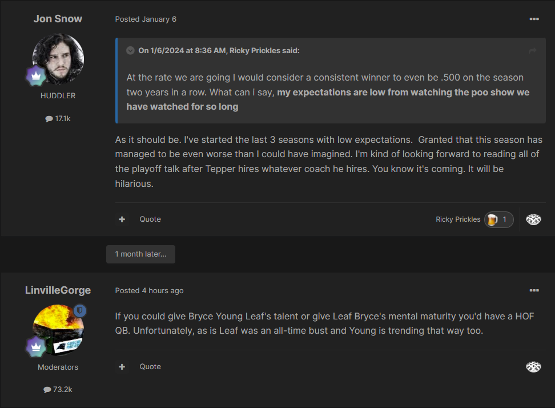555x408 pixels.
Task: Click Ricky Prickles name in reactions
Action: (x=458, y=219)
